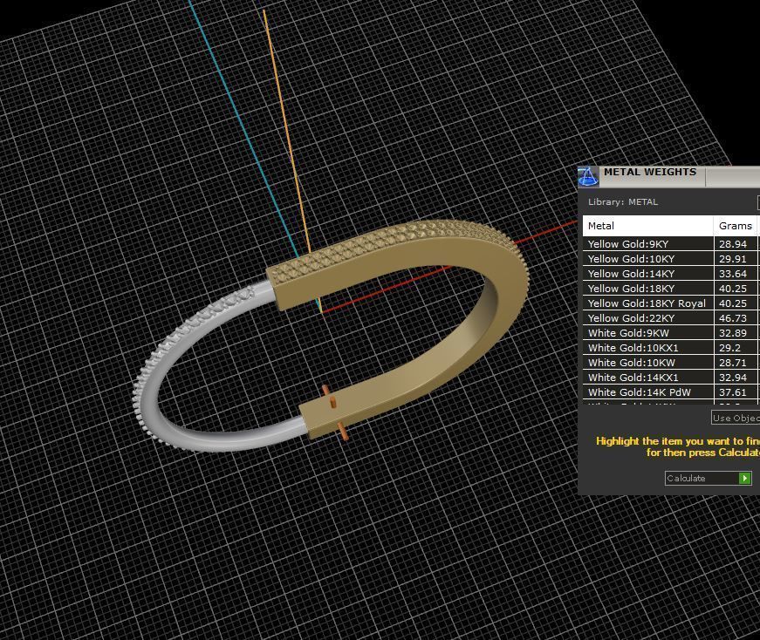This screenshot has width=760, height=640.
Task: Click the 28.94 grams value
Action: click(732, 244)
